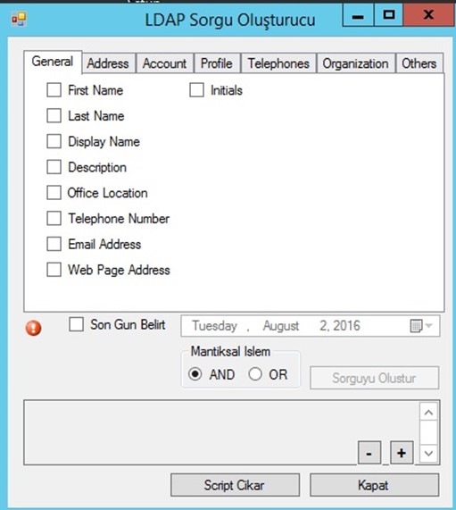Click the Kapat button
The width and height of the screenshot is (456, 510).
374,485
